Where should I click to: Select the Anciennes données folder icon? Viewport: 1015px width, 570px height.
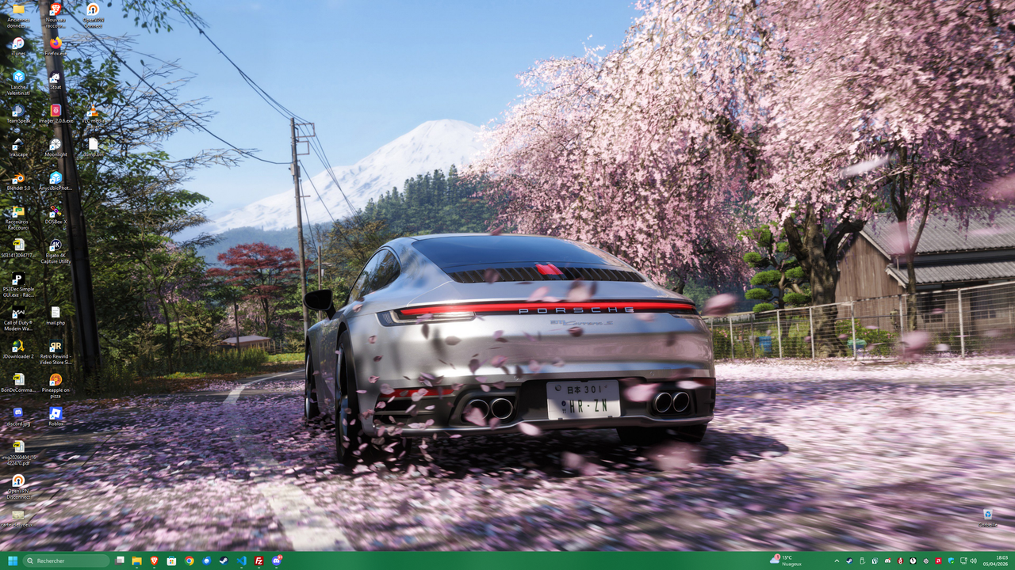point(17,14)
